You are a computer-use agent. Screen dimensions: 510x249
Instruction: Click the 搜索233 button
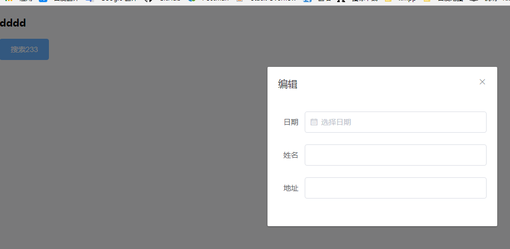[24, 49]
